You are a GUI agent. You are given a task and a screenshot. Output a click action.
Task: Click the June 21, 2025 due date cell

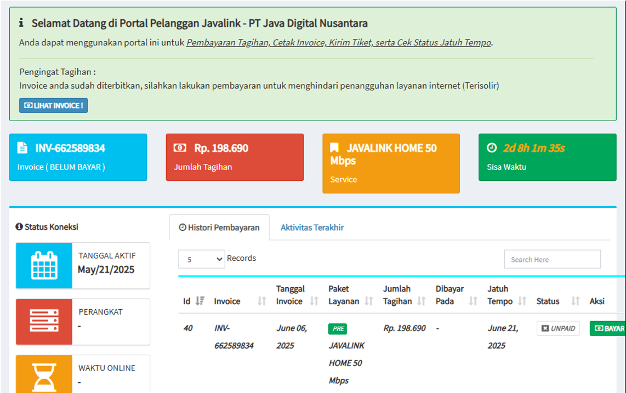point(503,337)
